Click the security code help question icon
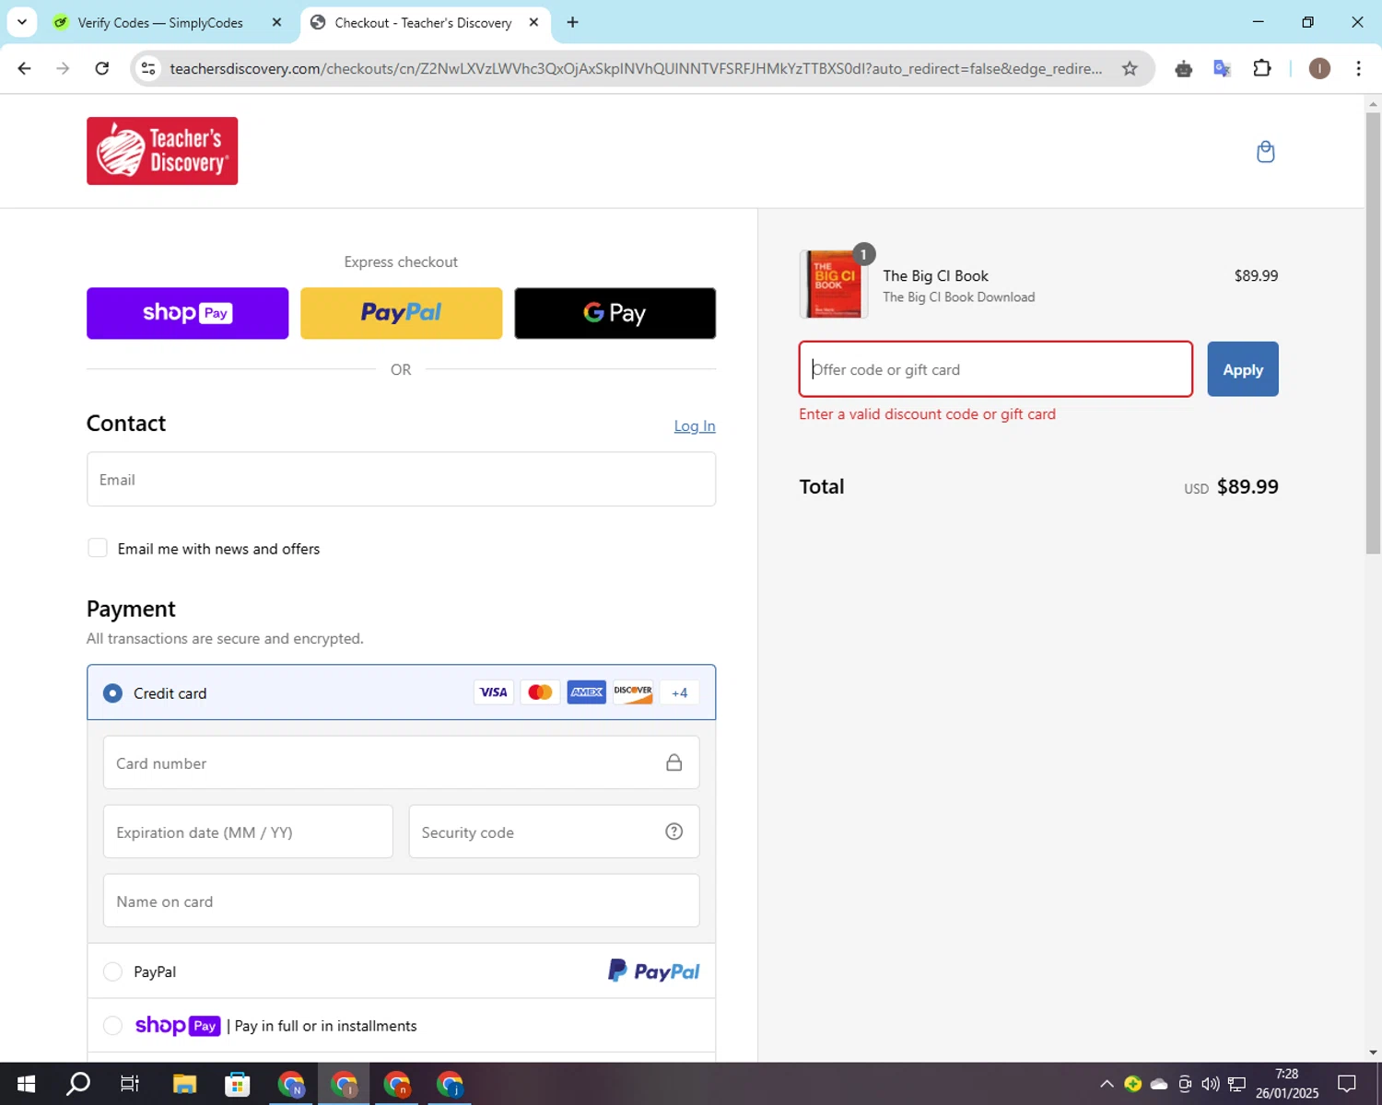Screen dimensions: 1382x1105 (674, 832)
